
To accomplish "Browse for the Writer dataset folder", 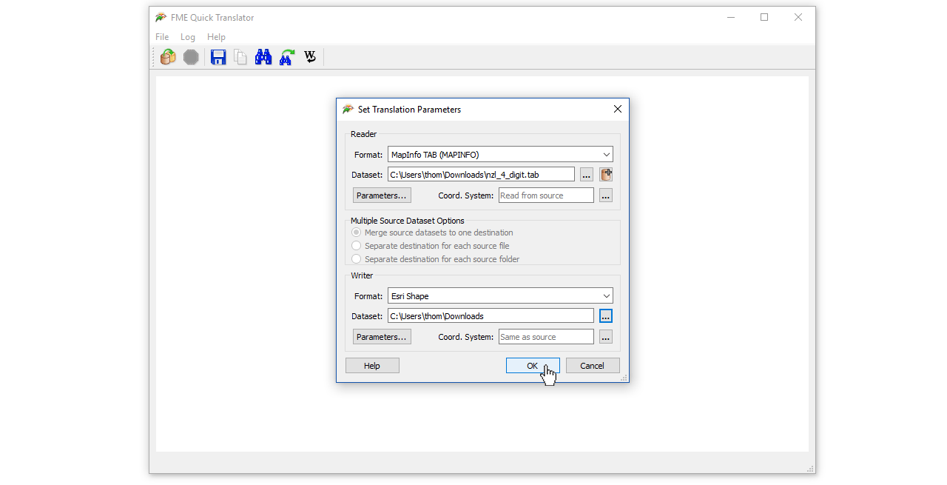I will point(606,316).
